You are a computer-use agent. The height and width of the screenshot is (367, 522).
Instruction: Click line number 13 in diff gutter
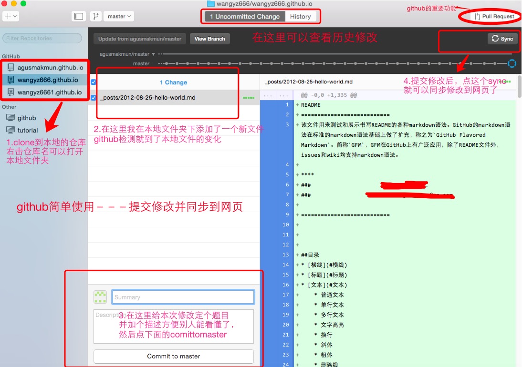(286, 255)
